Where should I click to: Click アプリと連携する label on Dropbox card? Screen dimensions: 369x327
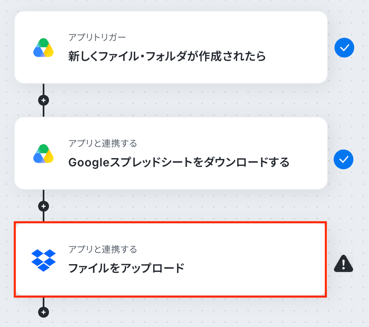click(103, 249)
